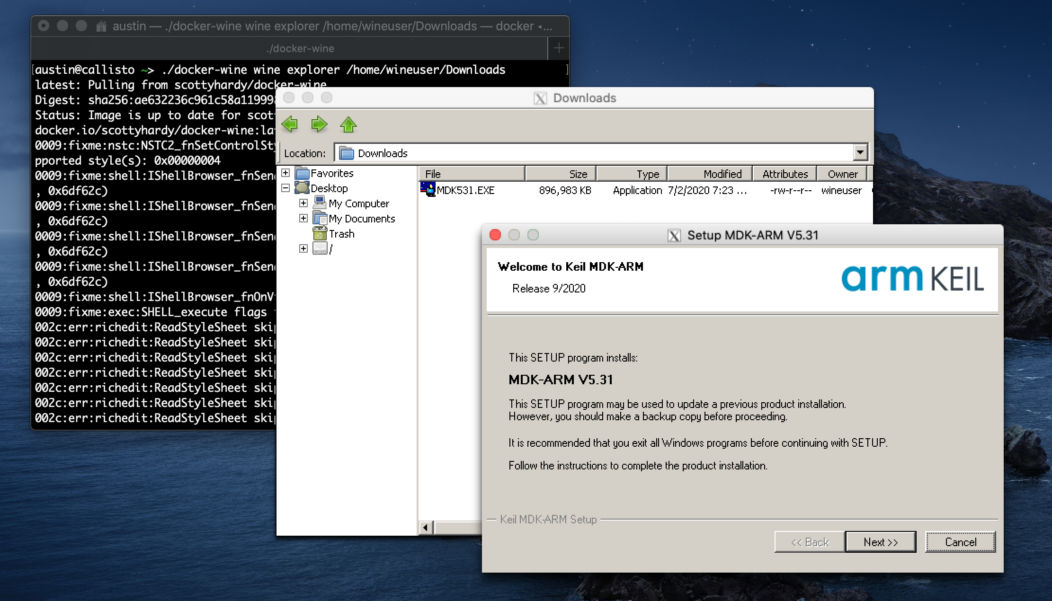Collapse the Desktop tree node
This screenshot has width=1052, height=601.
(x=285, y=188)
